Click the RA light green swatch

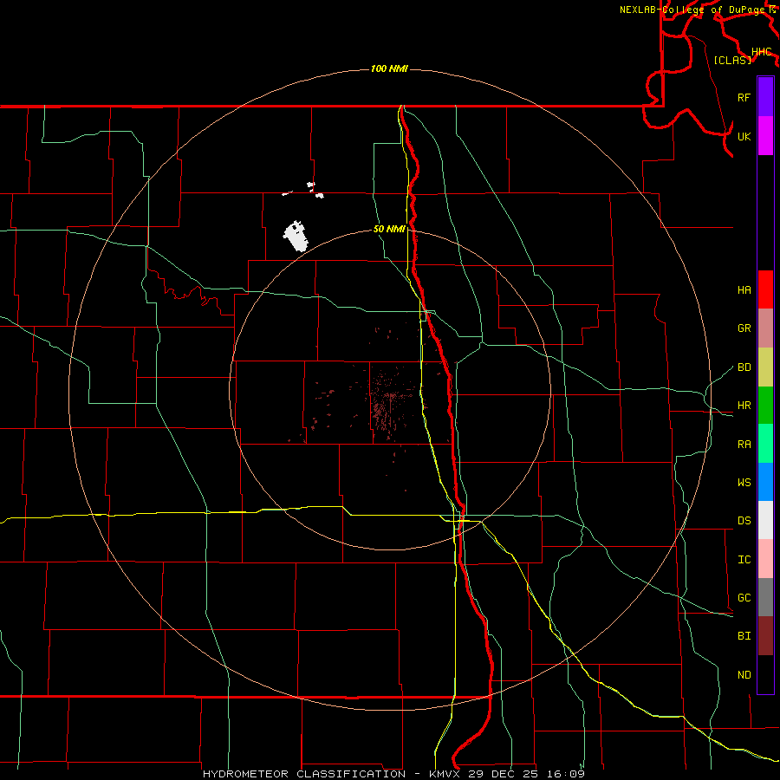(x=765, y=444)
